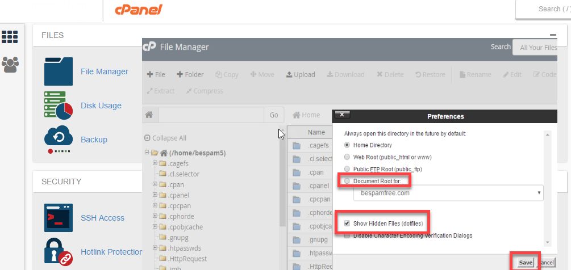
Task: Collapse the FILES section with minus
Action: pos(553,35)
